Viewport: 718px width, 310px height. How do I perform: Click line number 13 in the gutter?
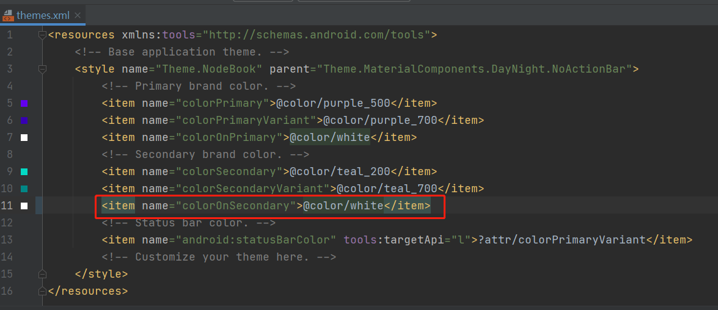pyautogui.click(x=7, y=240)
